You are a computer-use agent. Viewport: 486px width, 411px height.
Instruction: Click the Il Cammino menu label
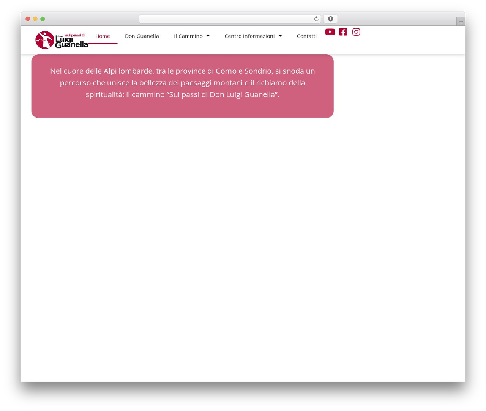[188, 36]
